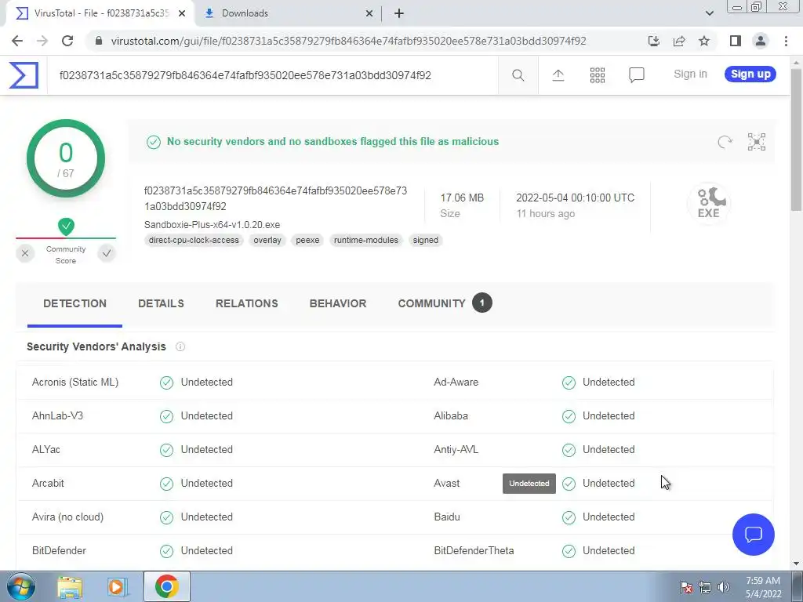Click the hash search input field
The image size is (803, 602).
(272, 75)
